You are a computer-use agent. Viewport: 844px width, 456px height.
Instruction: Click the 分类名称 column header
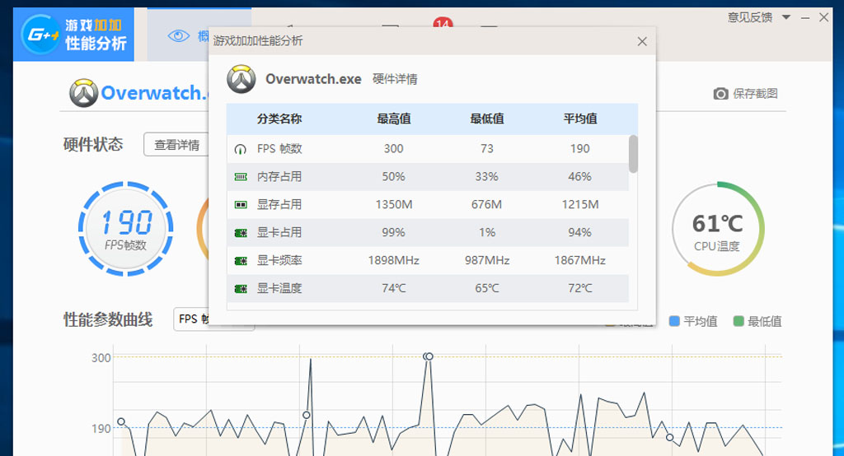[279, 119]
